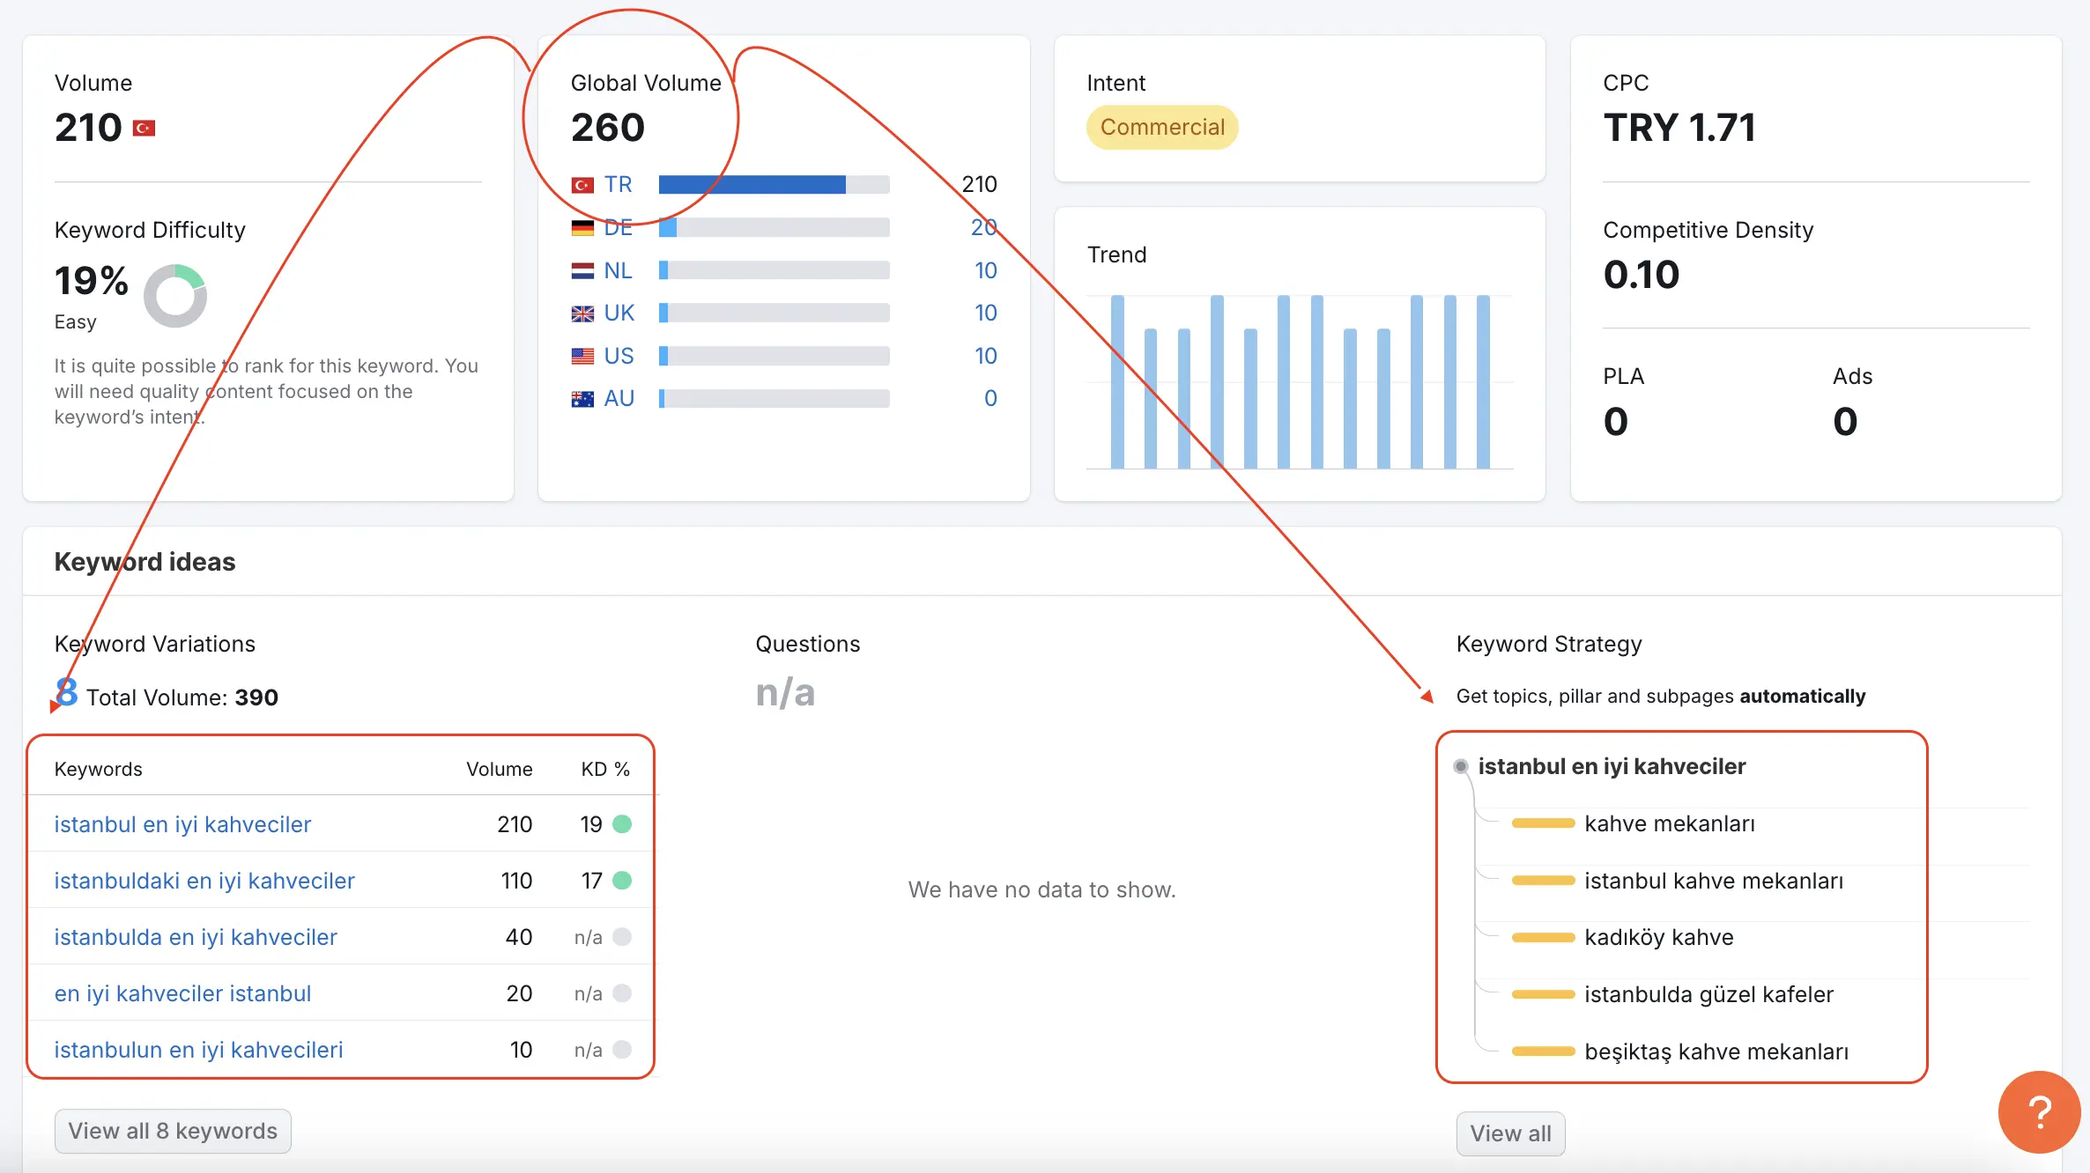Open keyword istanbul en iyi kahveciler link
This screenshot has width=2090, height=1173.
point(182,824)
